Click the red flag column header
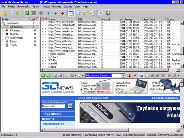The height and width of the screenshot is (138, 184). (42, 19)
